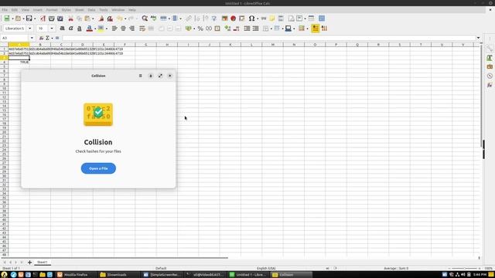Open the Edit menu
This screenshot has width=495, height=278.
15,10
